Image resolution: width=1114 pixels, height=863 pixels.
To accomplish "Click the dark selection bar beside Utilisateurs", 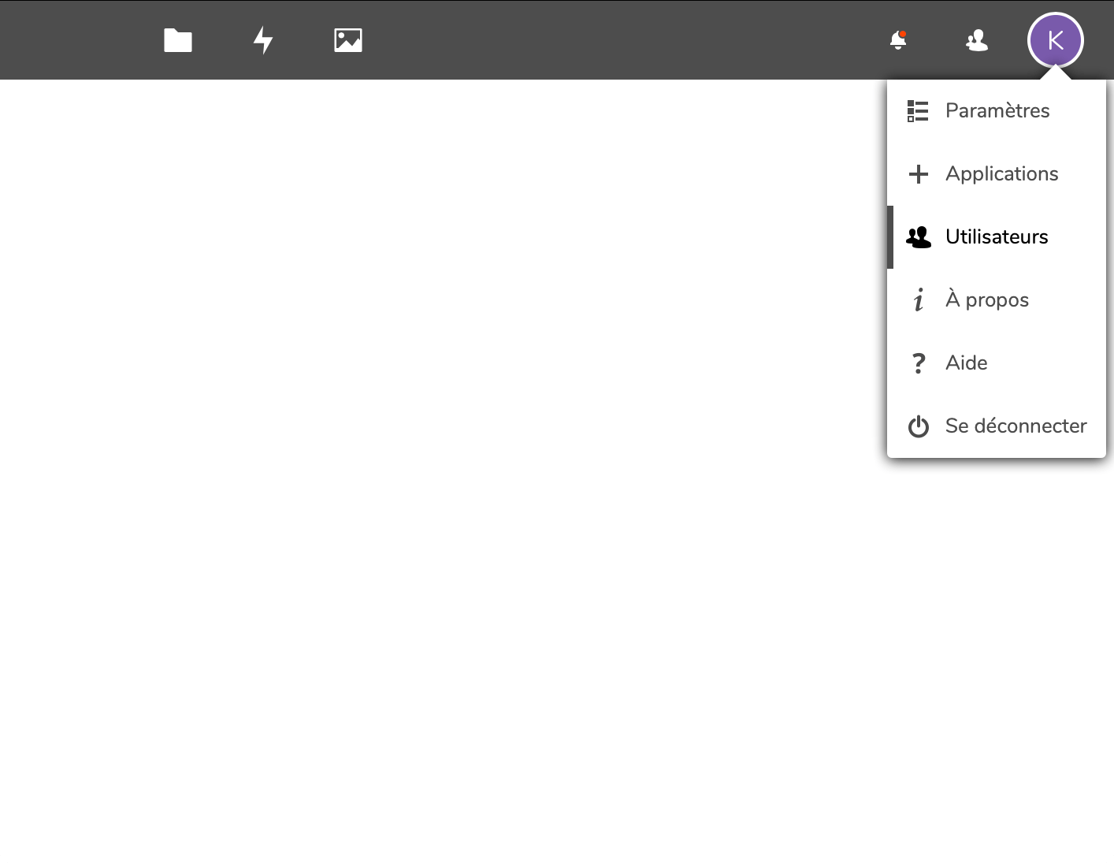I will [x=890, y=236].
